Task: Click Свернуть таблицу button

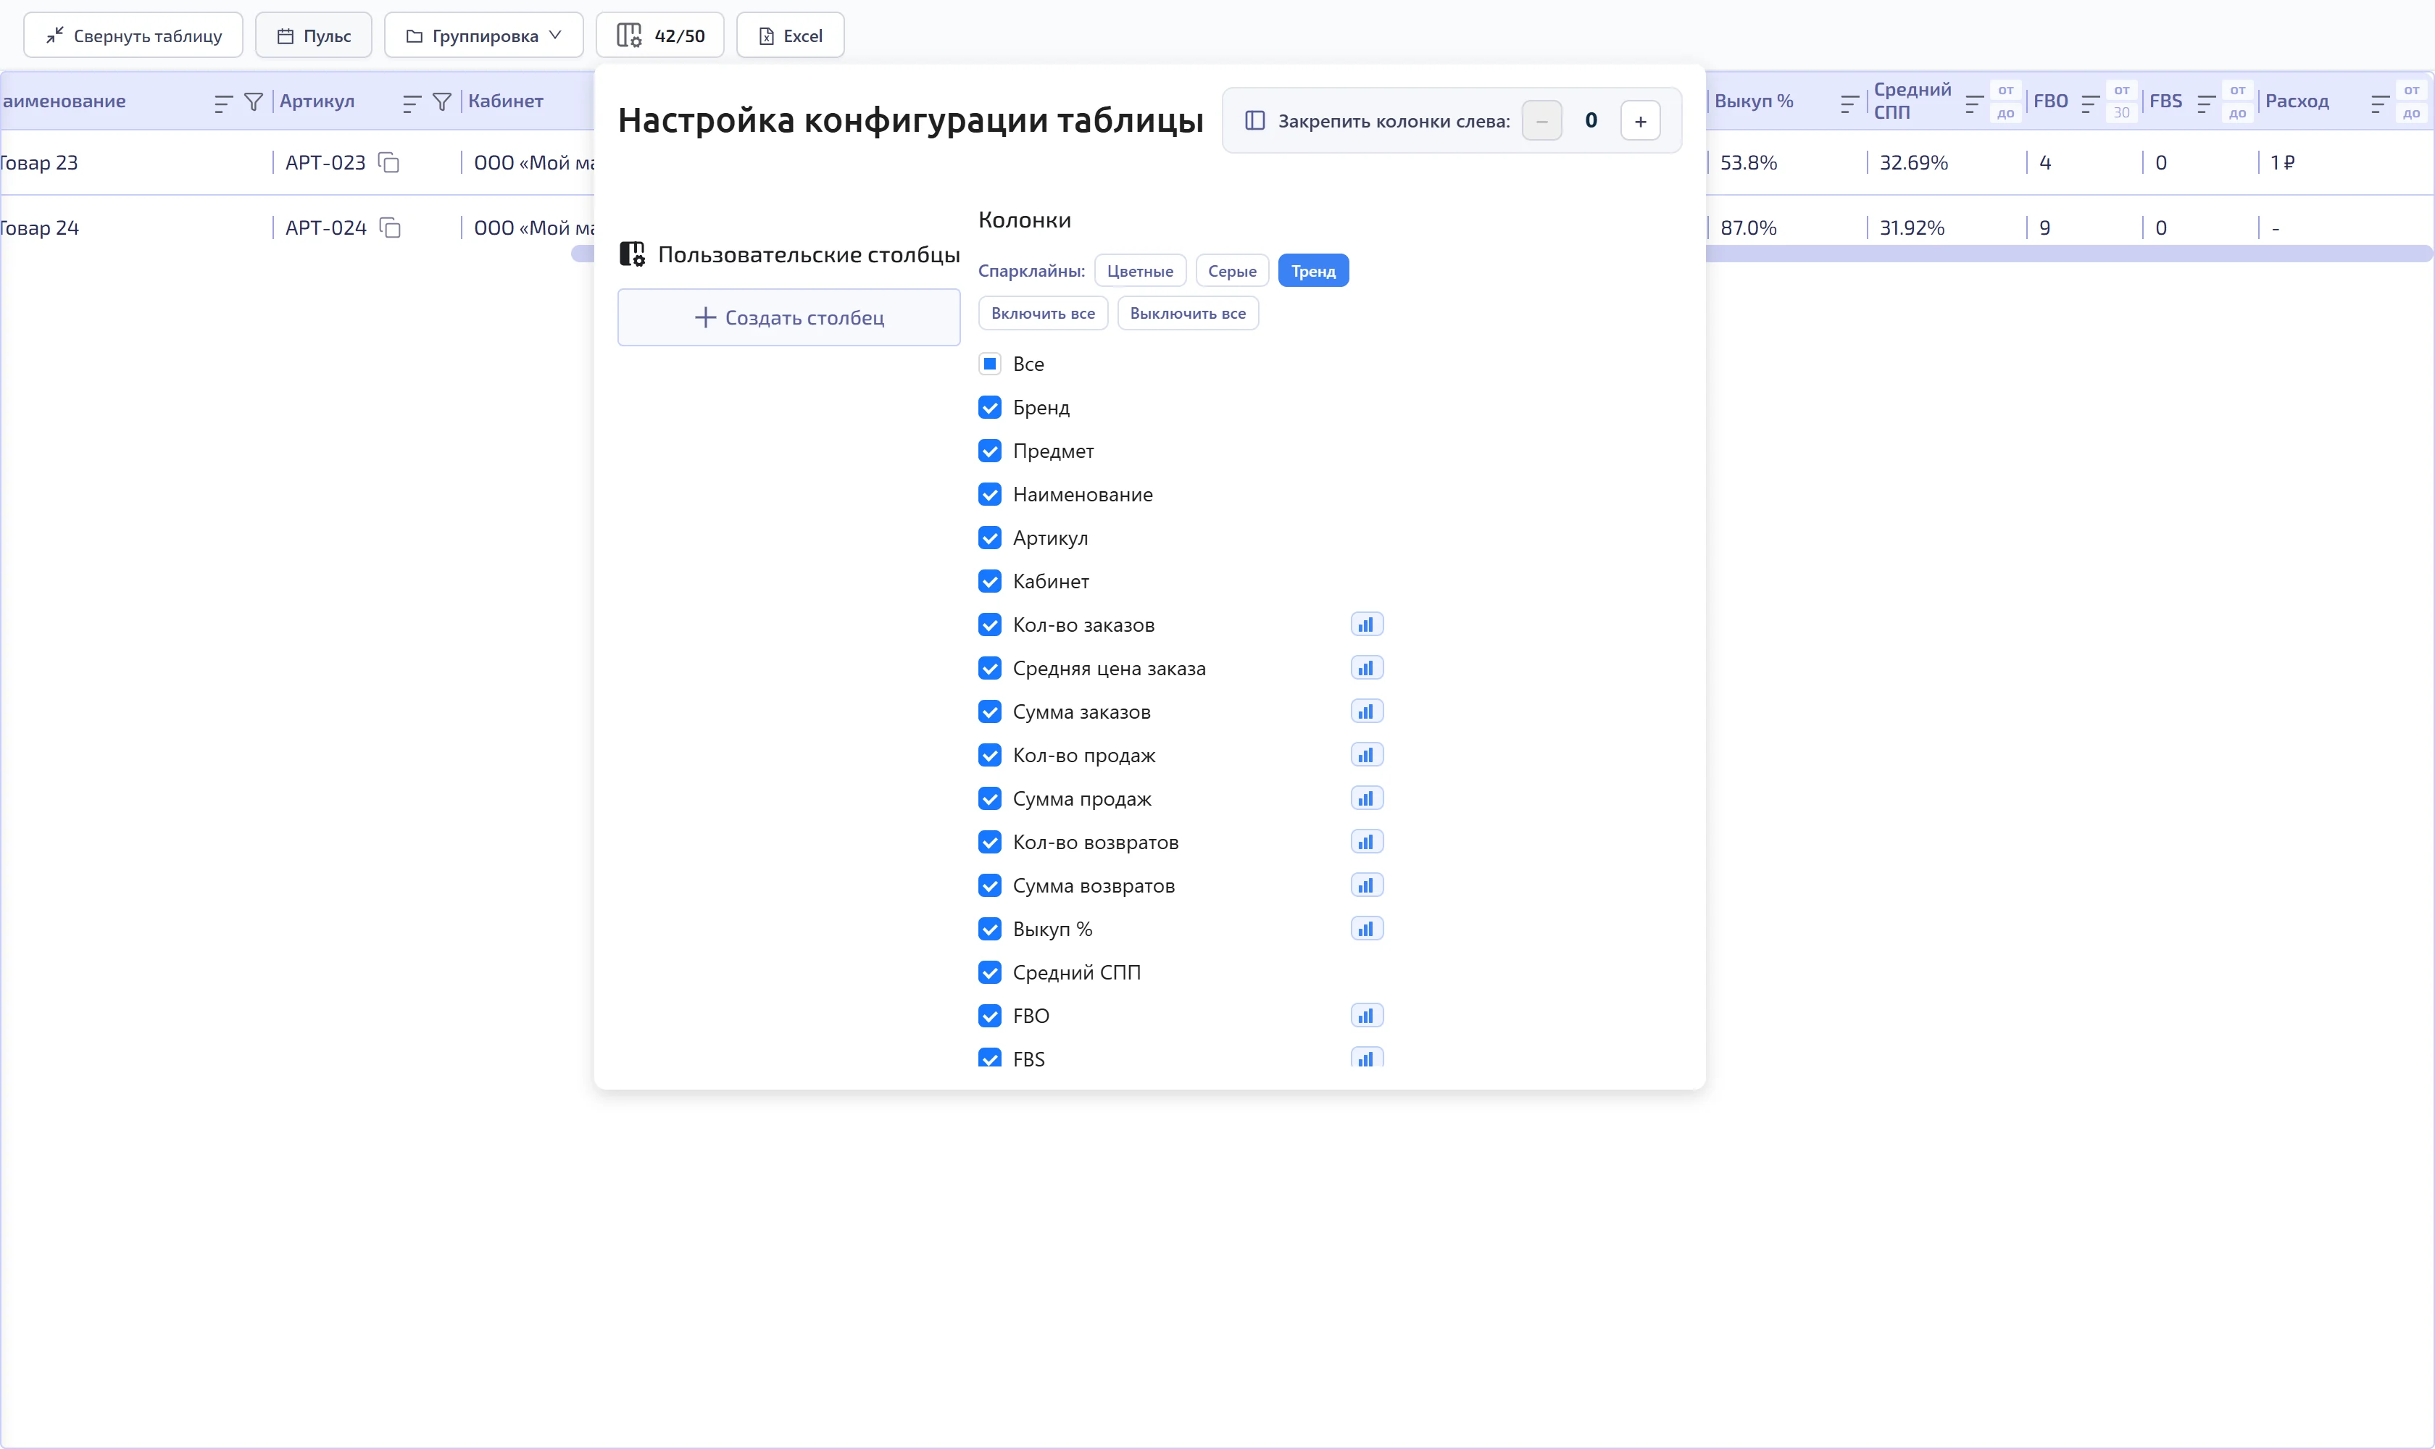Action: [133, 36]
